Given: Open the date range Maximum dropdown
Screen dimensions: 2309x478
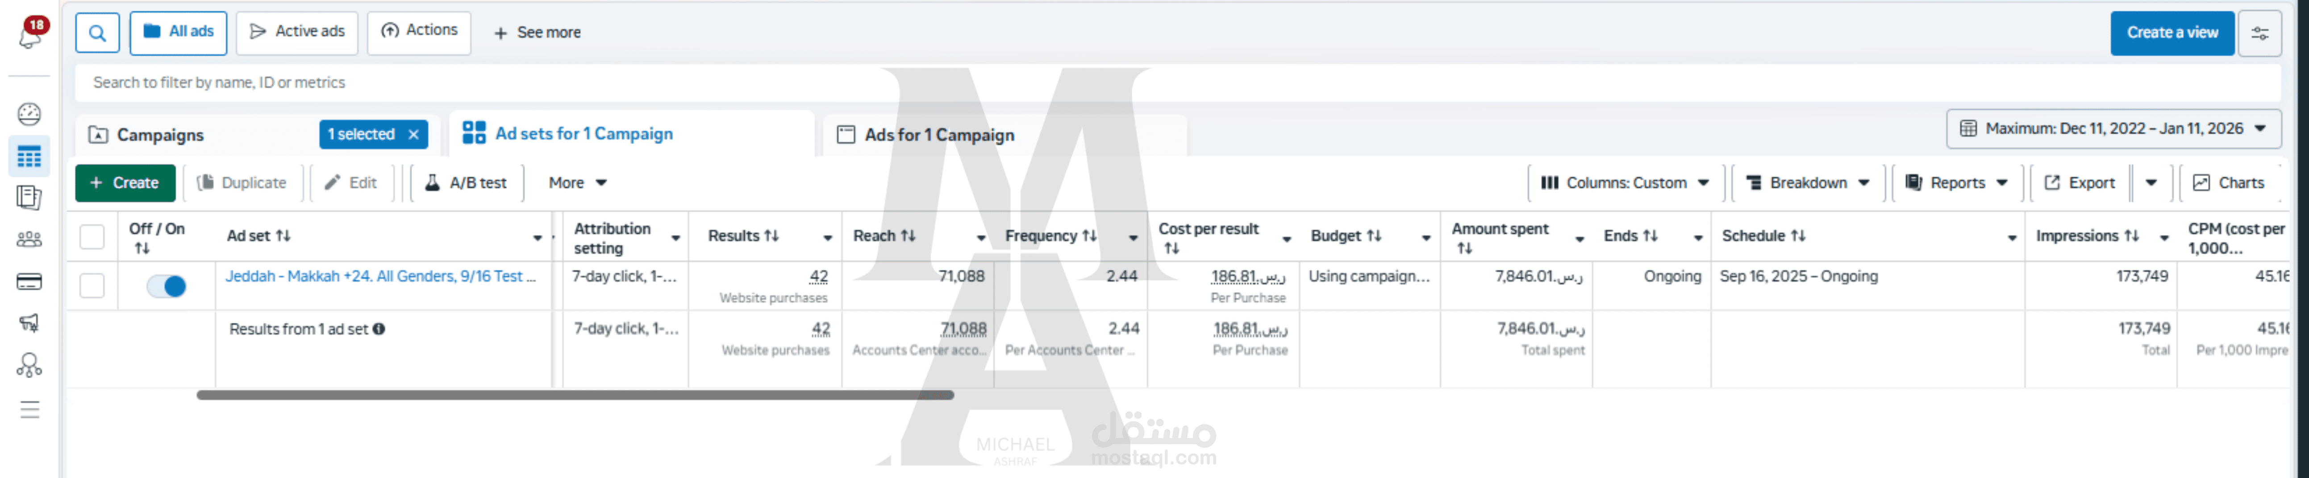Looking at the screenshot, I should [x=2113, y=129].
